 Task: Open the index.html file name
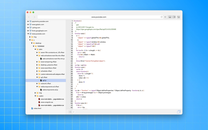click(x=38, y=108)
